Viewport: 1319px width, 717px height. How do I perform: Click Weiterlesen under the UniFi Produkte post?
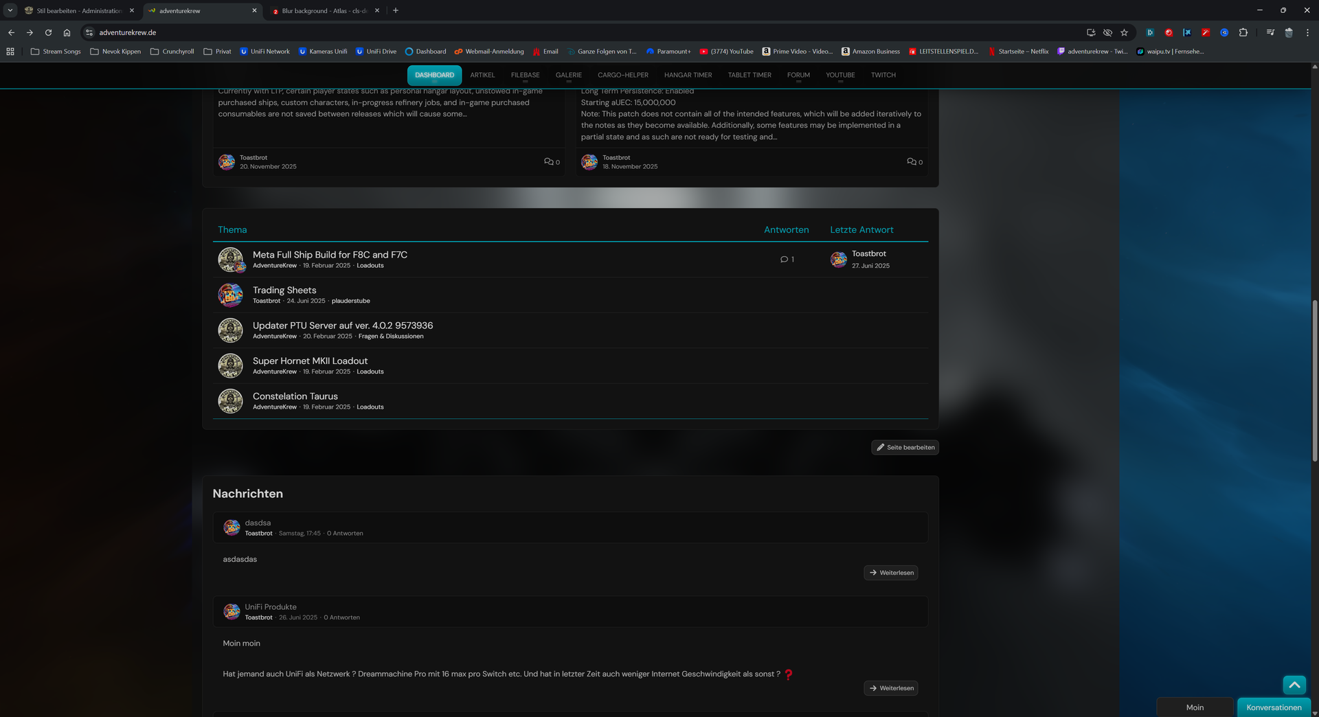890,688
